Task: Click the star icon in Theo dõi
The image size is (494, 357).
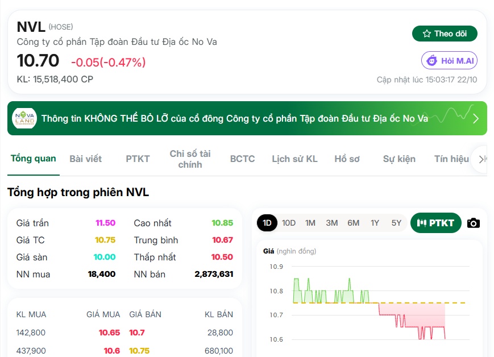Action: pos(426,34)
